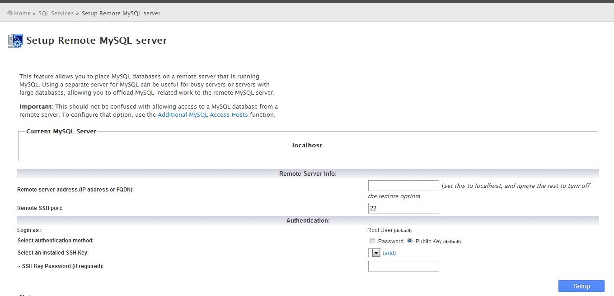Select Public Key authentication method
The width and height of the screenshot is (614, 296).
tap(410, 241)
